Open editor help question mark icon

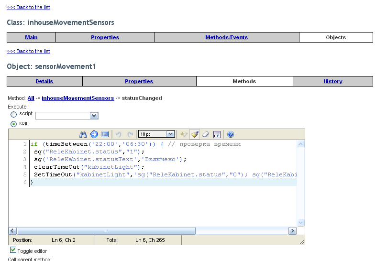pyautogui.click(x=231, y=134)
